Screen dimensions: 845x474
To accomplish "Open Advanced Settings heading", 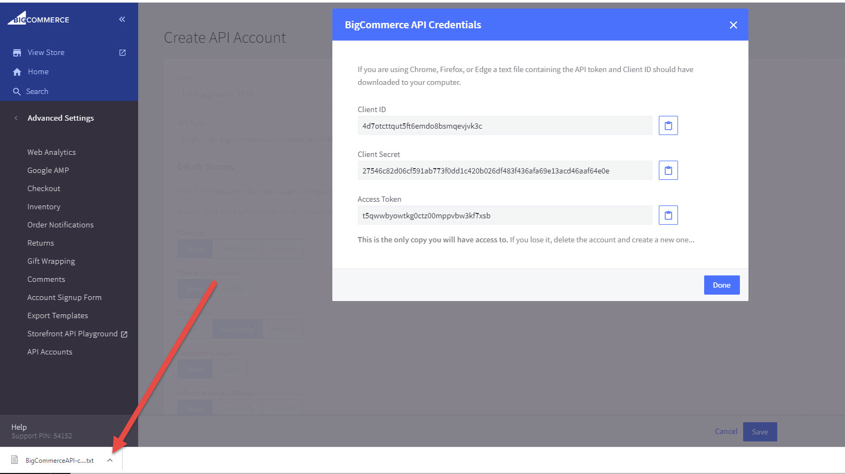I will (61, 118).
